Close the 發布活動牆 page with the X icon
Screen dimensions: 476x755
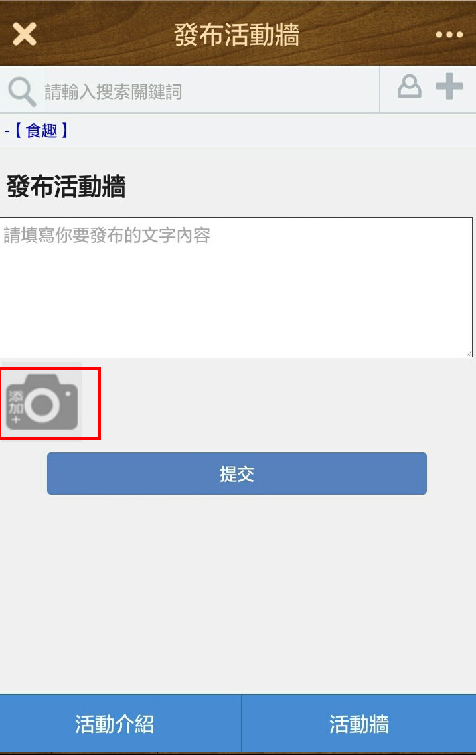coord(24,34)
